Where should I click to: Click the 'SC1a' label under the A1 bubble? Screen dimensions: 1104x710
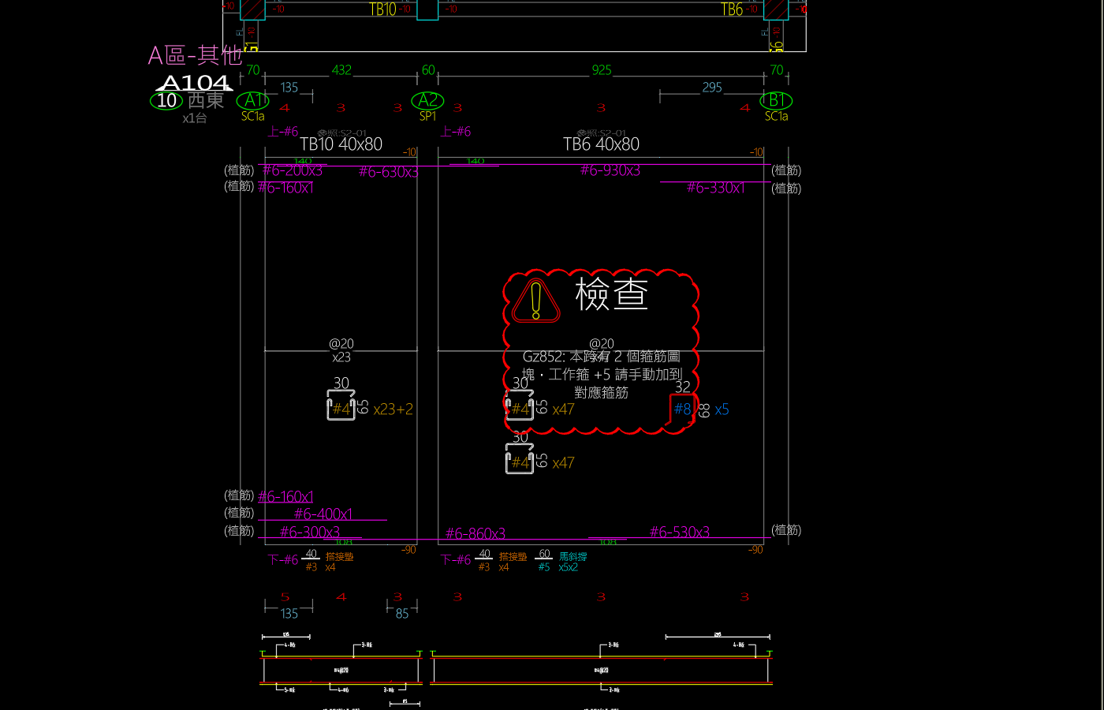click(253, 116)
